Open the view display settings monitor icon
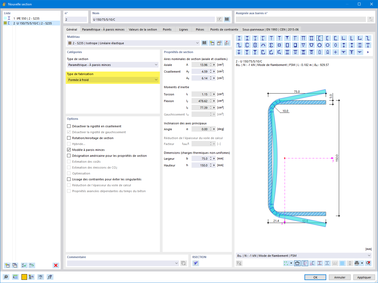The height and width of the screenshot is (283, 378). coord(40,277)
